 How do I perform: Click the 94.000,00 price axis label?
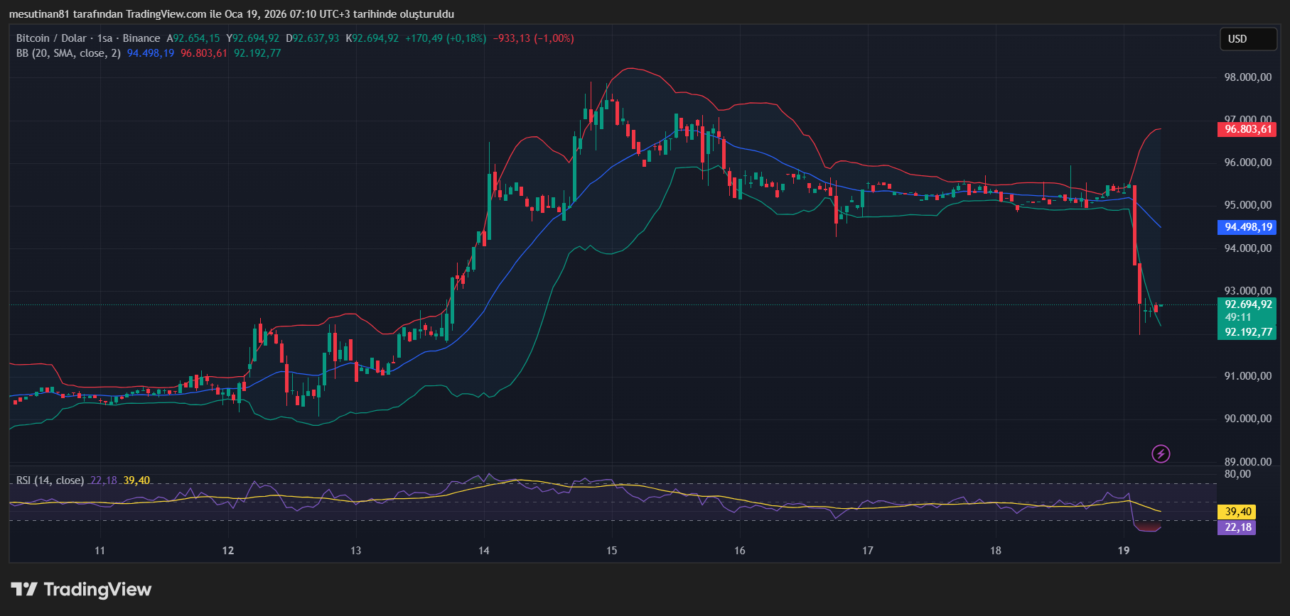pos(1247,248)
